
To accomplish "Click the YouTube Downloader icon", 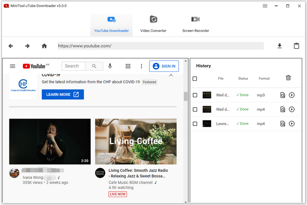I will tap(112, 19).
